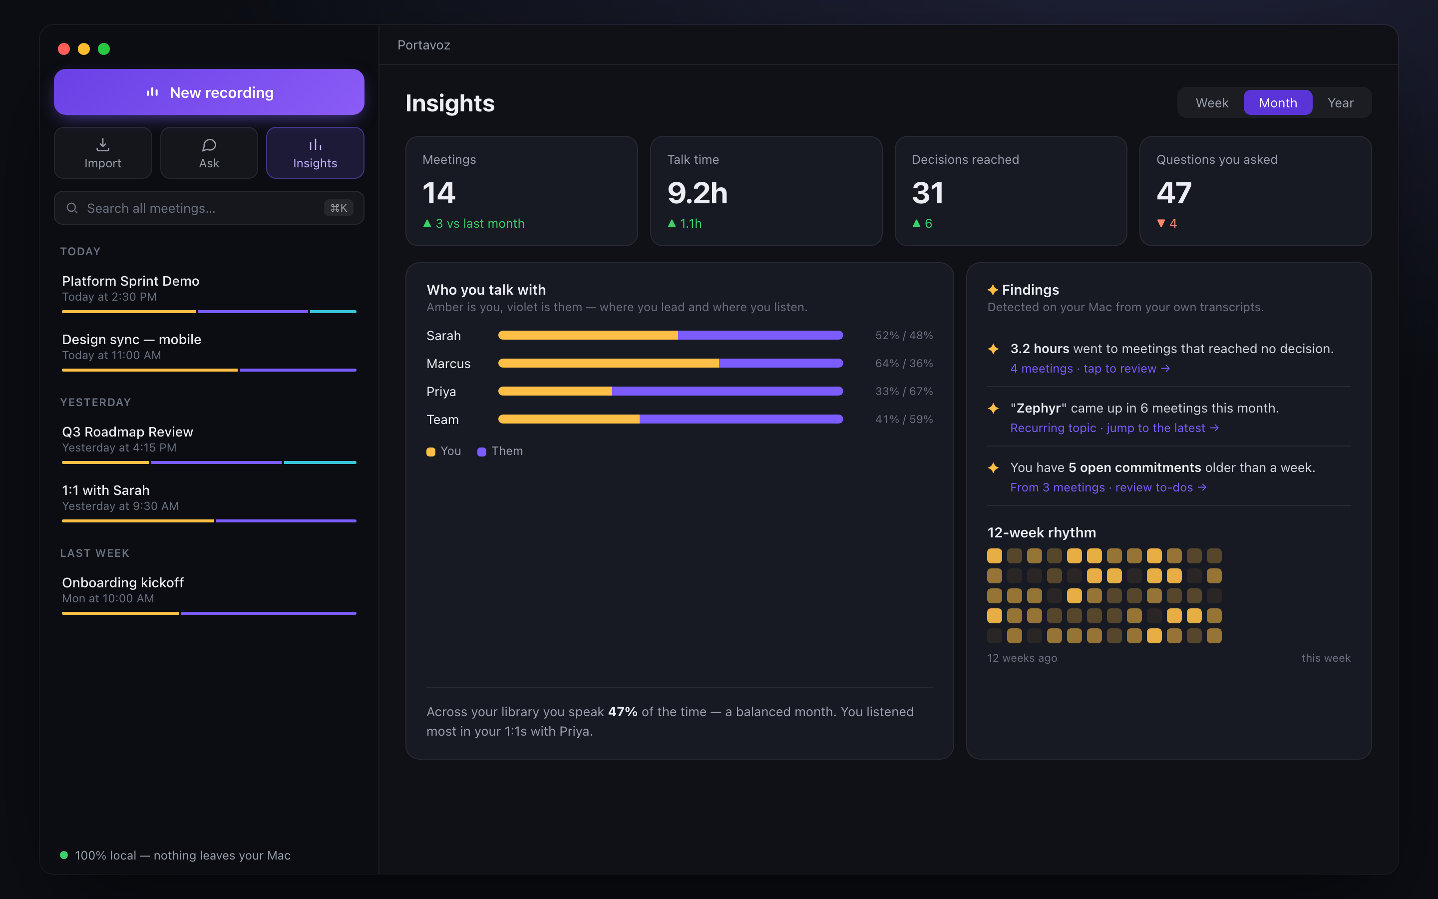Screen dimensions: 1438x899
Task: Open the Talk time stat card
Action: [x=766, y=191]
